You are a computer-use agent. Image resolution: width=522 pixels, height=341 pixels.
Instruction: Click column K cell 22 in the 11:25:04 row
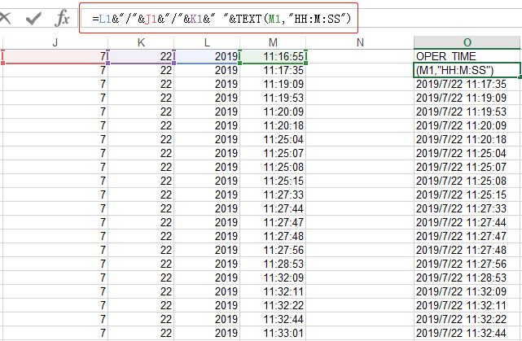[141, 139]
